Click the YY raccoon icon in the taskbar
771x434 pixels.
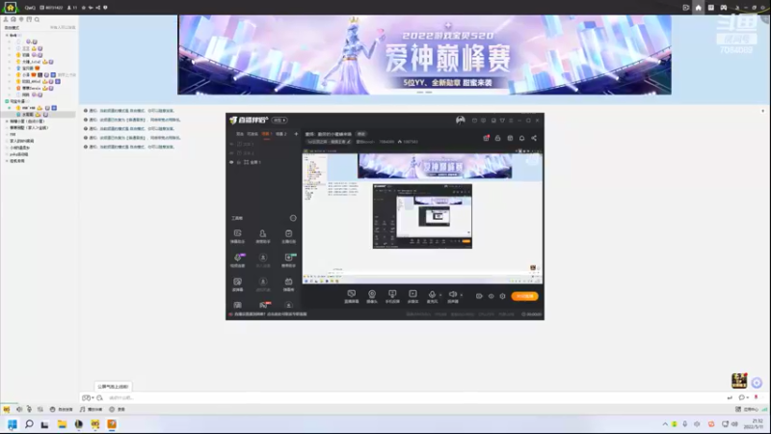click(x=94, y=424)
